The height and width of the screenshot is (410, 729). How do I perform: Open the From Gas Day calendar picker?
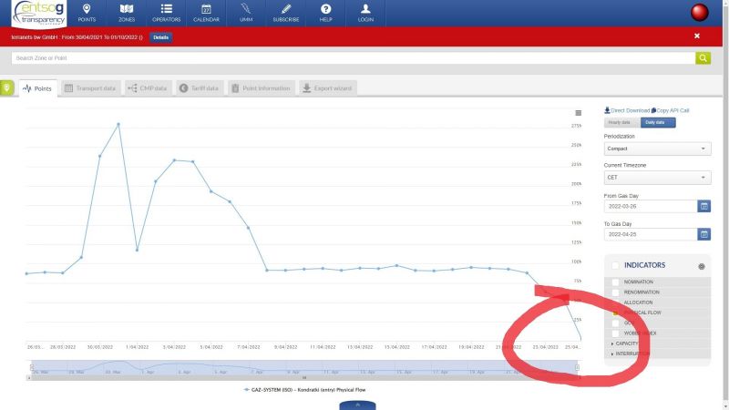(x=703, y=206)
